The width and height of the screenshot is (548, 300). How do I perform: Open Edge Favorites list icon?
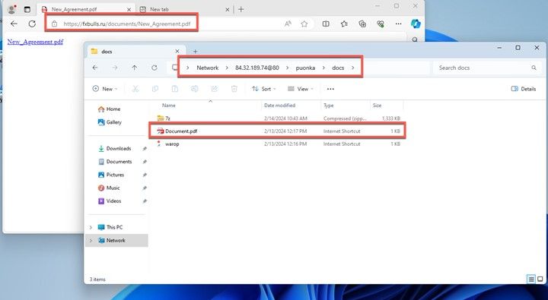click(344, 24)
